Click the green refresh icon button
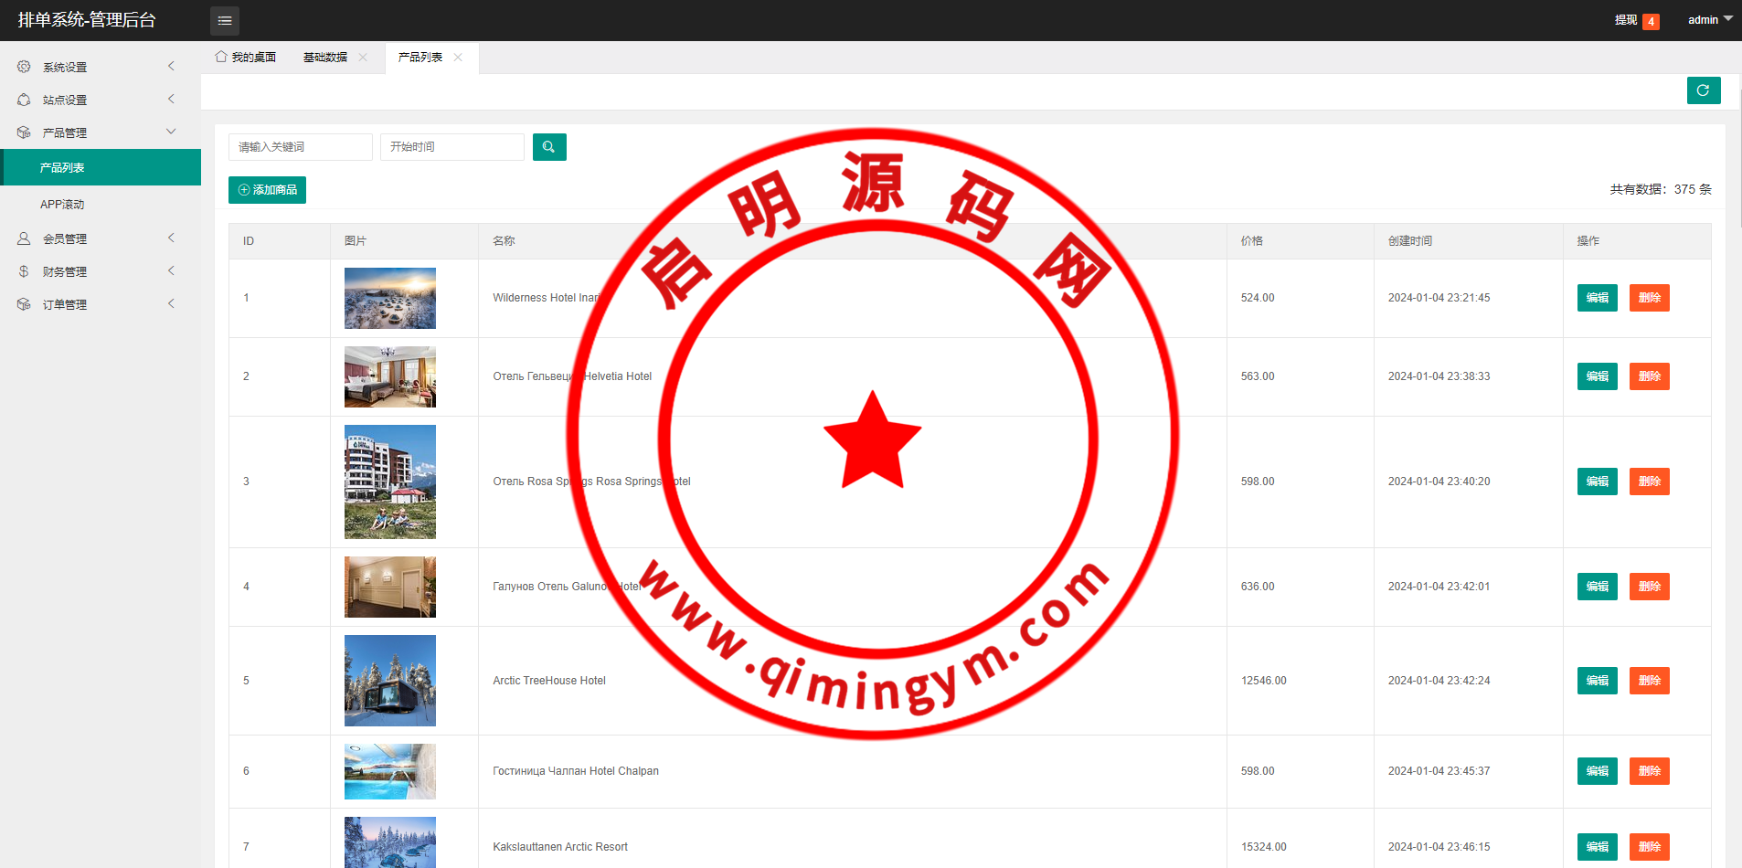Viewport: 1742px width, 868px height. coord(1703,90)
